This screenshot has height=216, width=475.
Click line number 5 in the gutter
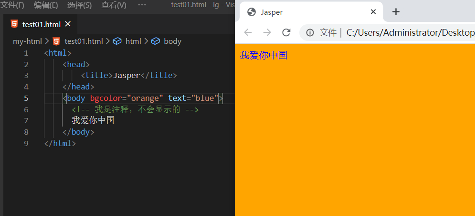pos(26,98)
